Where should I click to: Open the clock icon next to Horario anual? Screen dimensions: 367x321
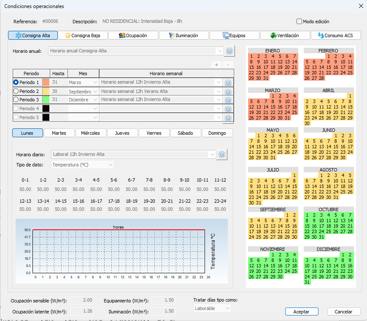229,51
